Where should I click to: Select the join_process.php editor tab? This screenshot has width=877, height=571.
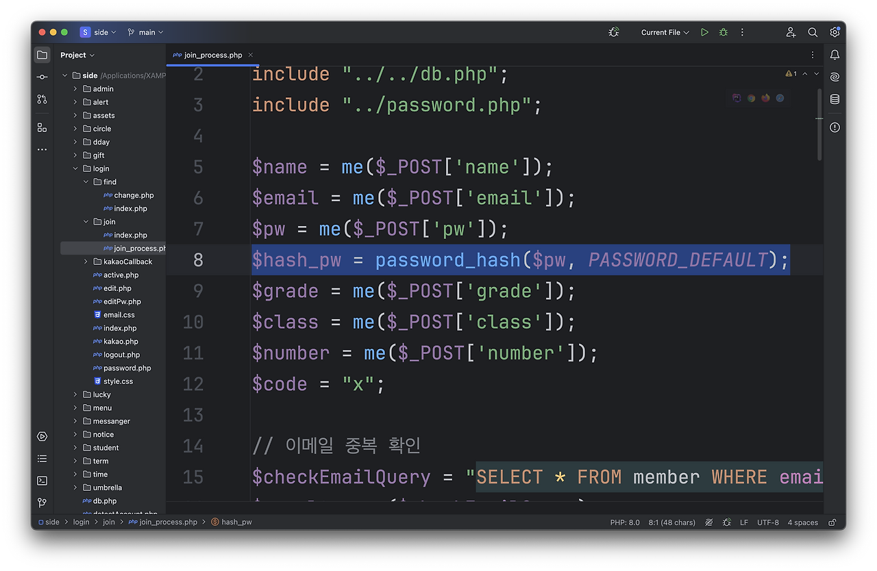click(212, 55)
